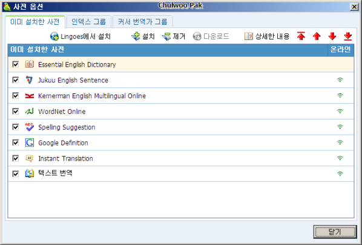
Task: Switch to 이미 설치한 사전 tab
Action: [35, 22]
